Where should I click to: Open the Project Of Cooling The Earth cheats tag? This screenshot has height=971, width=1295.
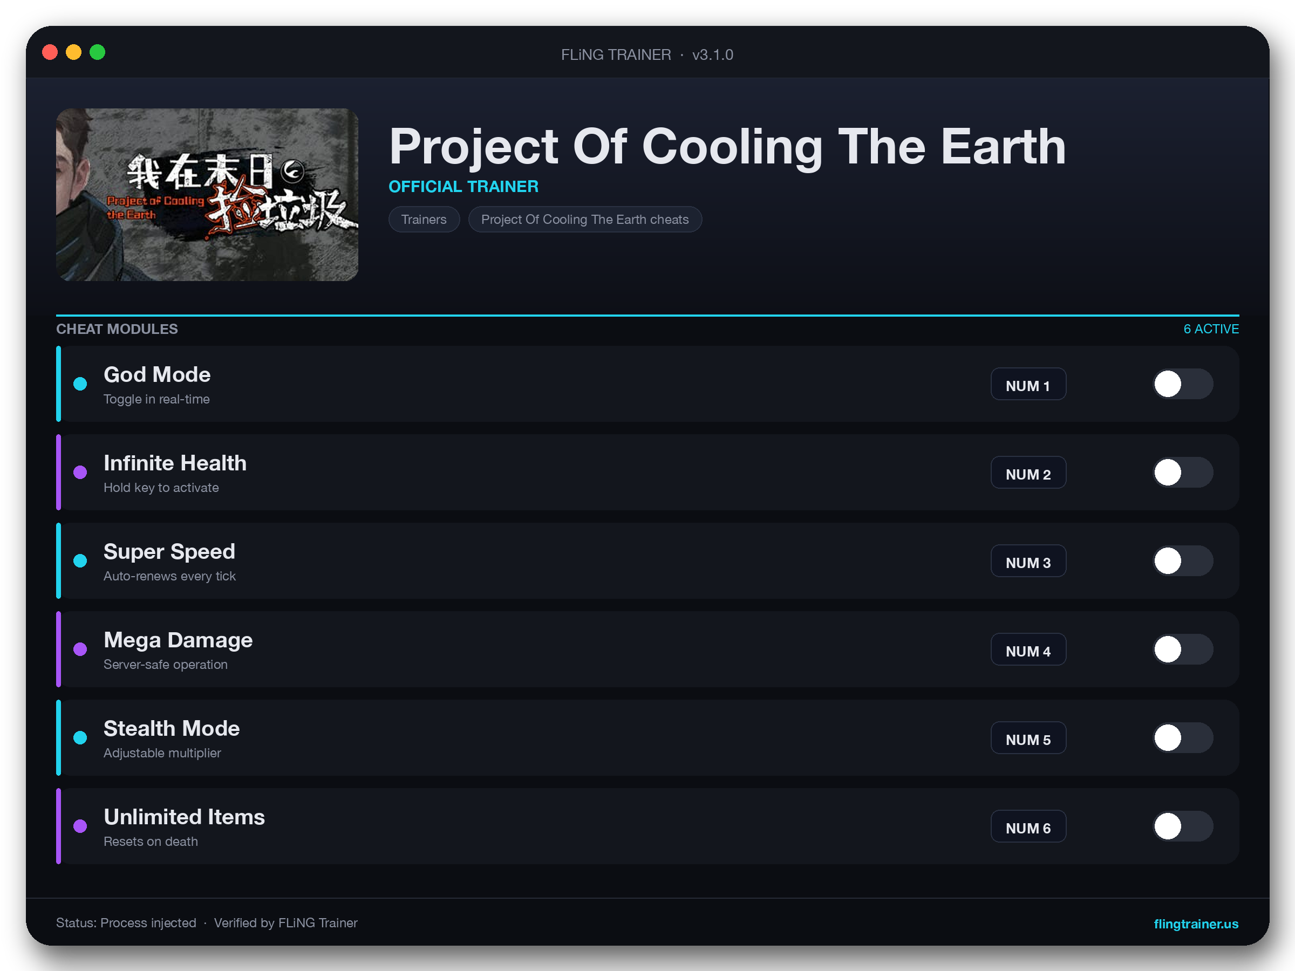coord(585,220)
